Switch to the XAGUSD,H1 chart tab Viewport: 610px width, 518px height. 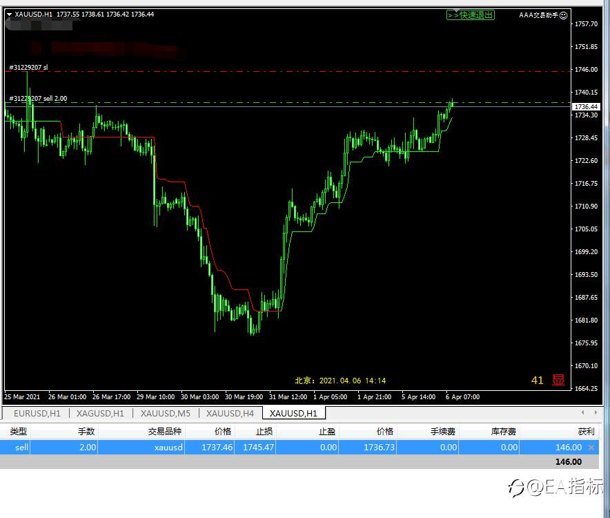(x=100, y=413)
